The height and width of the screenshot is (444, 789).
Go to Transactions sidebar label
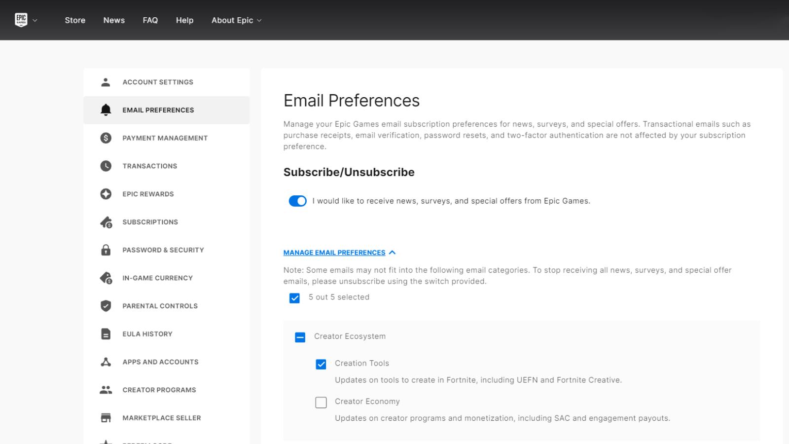(x=150, y=166)
